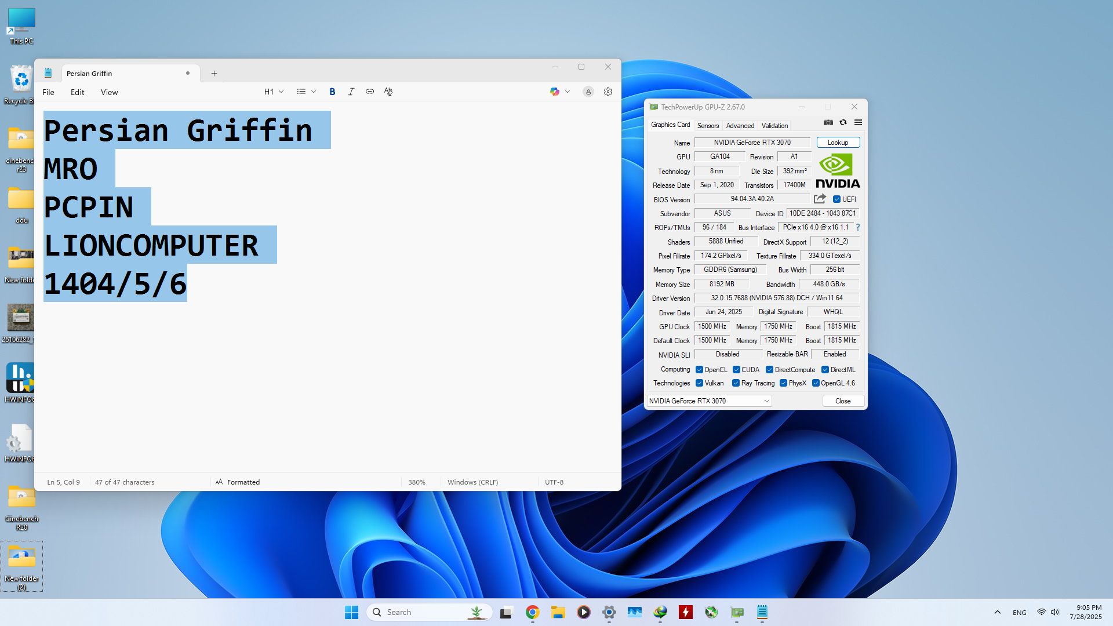Screen dimensions: 1113x626
Task: Open the Copilot icon in Notepad
Action: click(555, 92)
